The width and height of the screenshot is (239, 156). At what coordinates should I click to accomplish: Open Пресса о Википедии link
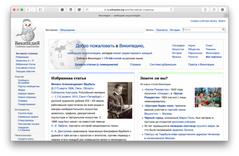pyautogui.click(x=201, y=65)
